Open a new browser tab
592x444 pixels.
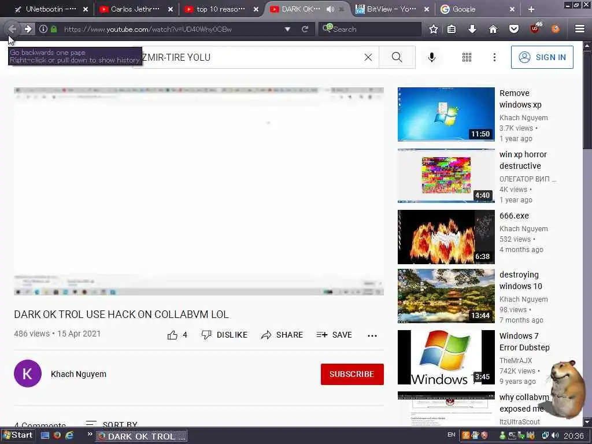point(531,9)
